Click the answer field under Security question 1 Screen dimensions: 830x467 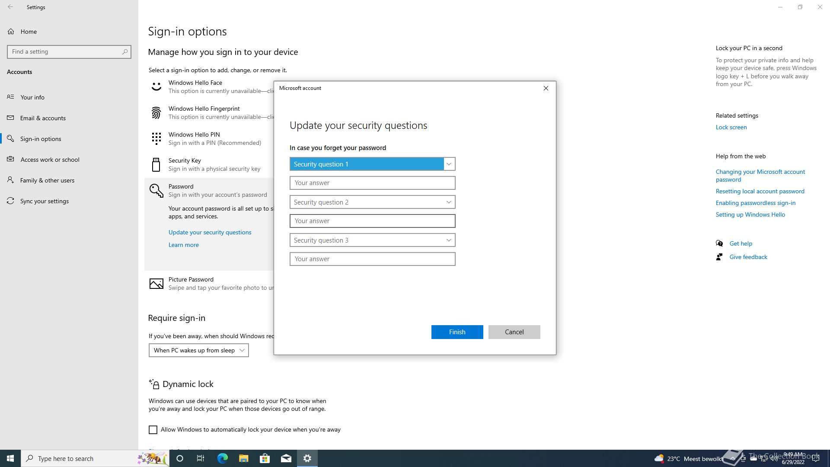coord(372,183)
